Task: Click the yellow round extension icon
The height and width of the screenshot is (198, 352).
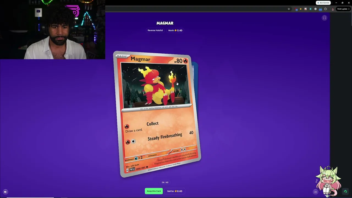Action: coord(301,9)
